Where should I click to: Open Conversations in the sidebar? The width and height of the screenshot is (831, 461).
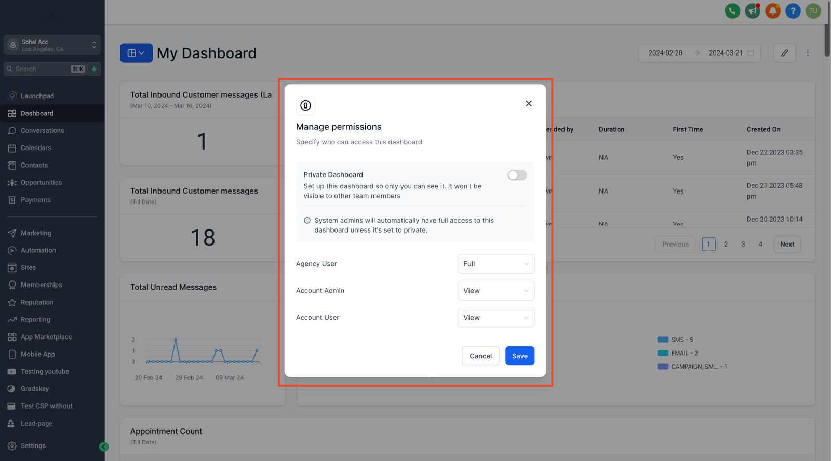click(x=42, y=131)
